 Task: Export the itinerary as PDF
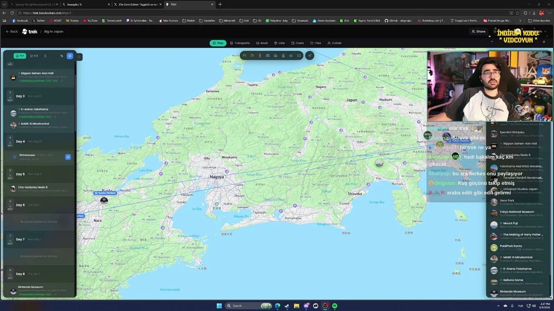pos(20,56)
